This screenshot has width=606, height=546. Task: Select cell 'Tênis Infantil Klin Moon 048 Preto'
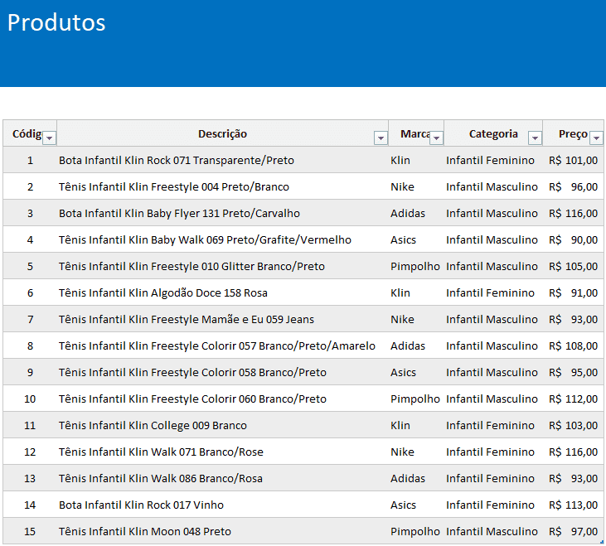pyautogui.click(x=223, y=531)
